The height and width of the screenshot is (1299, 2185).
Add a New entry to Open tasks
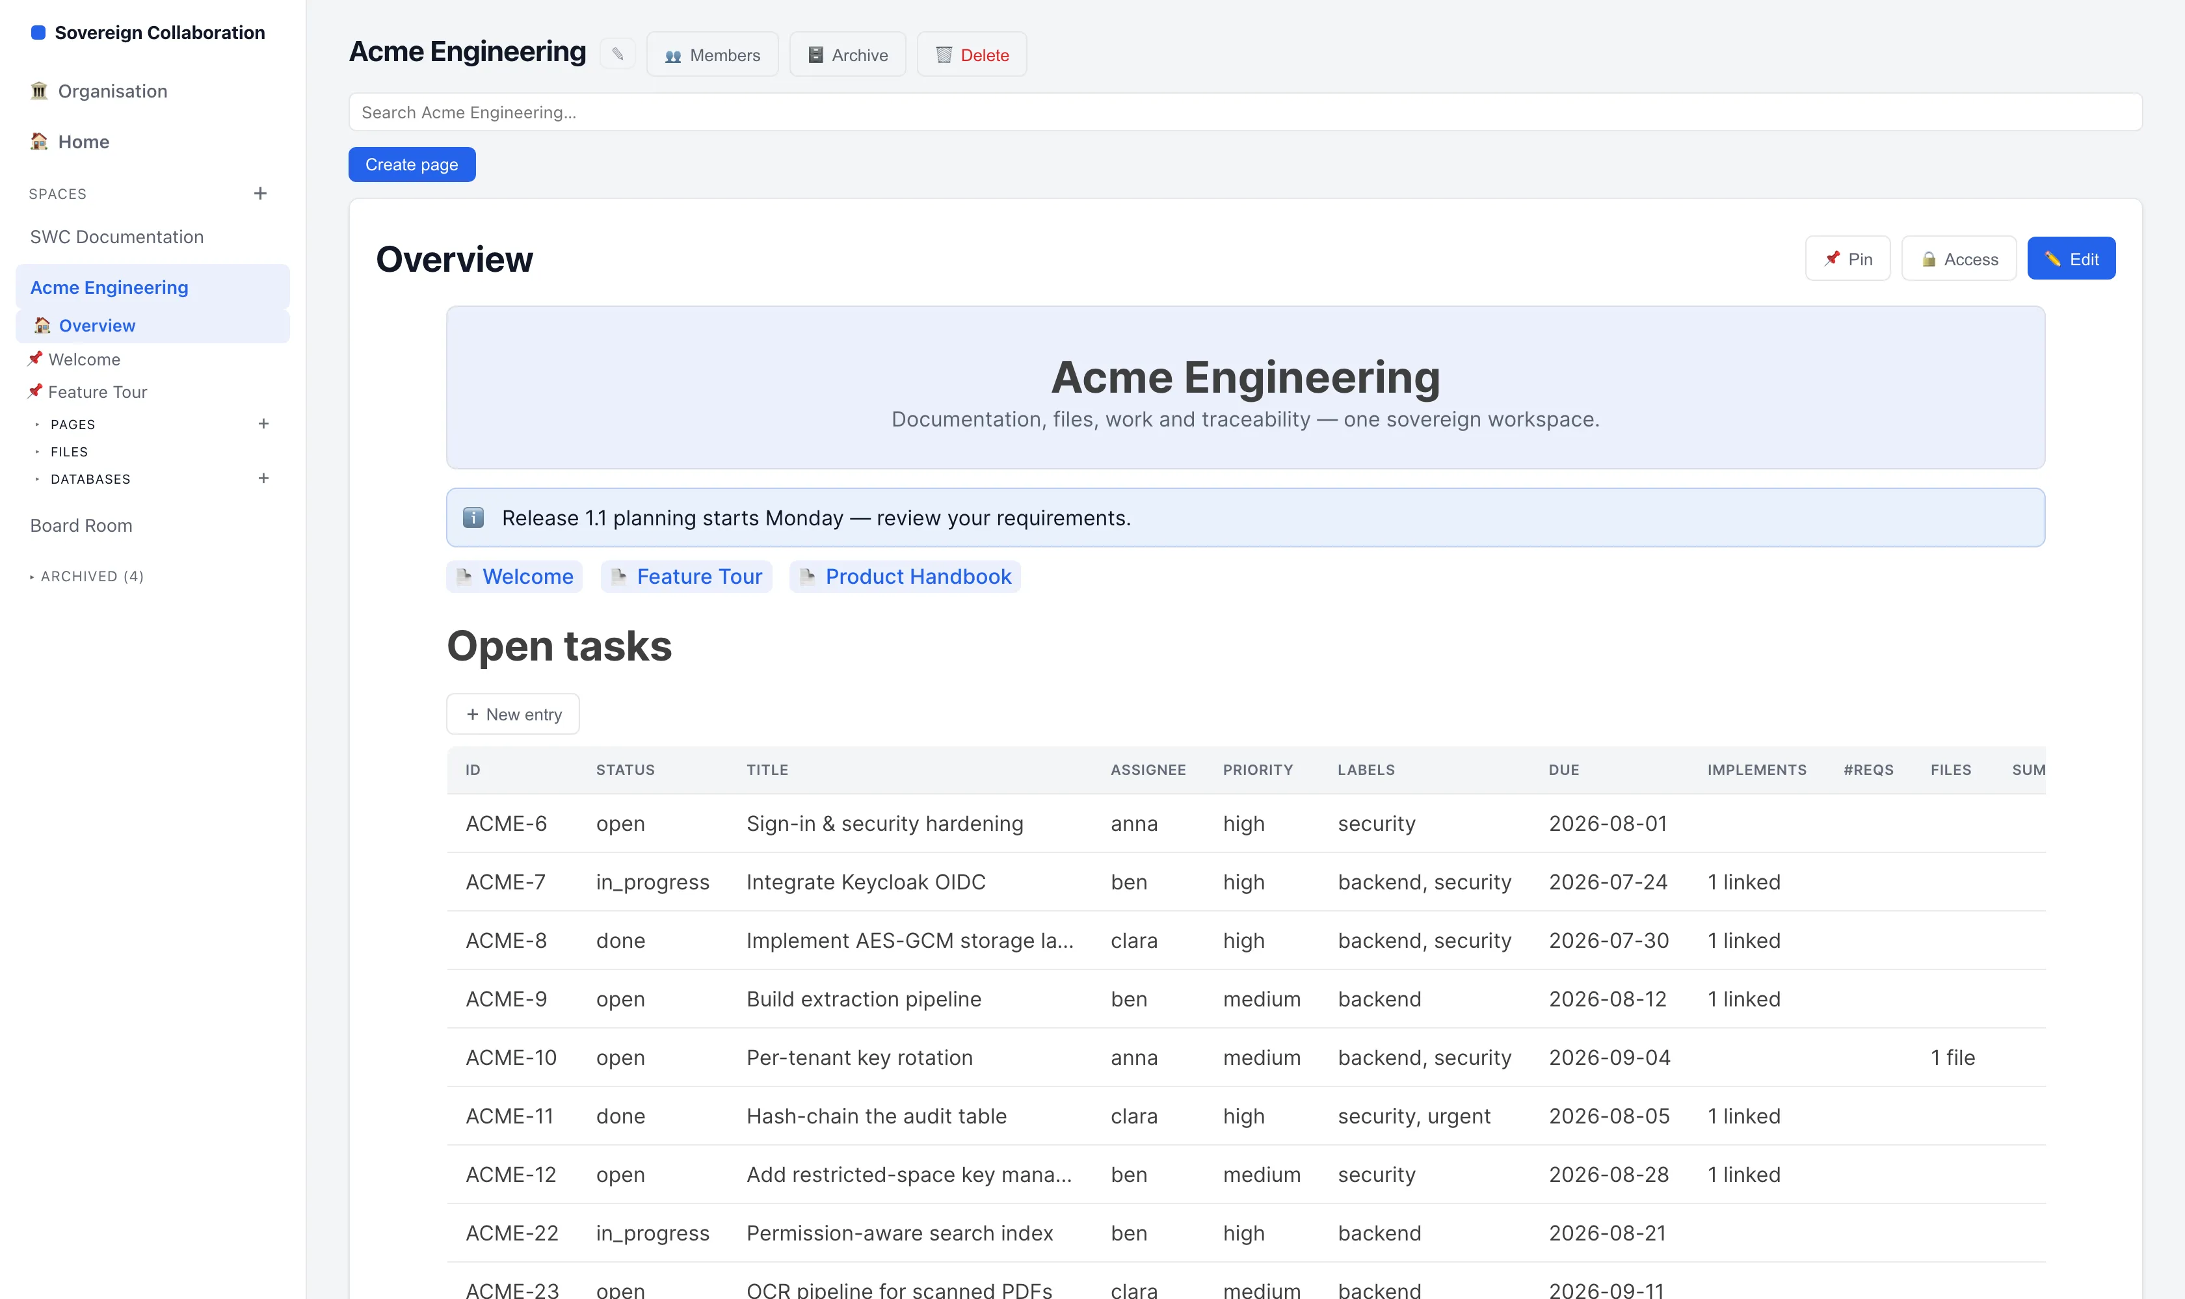point(513,715)
